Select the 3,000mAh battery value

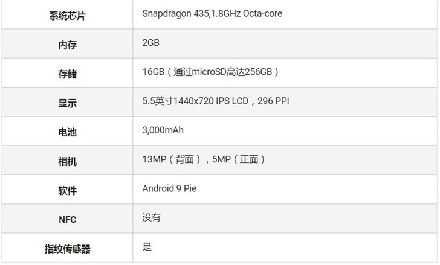click(162, 130)
